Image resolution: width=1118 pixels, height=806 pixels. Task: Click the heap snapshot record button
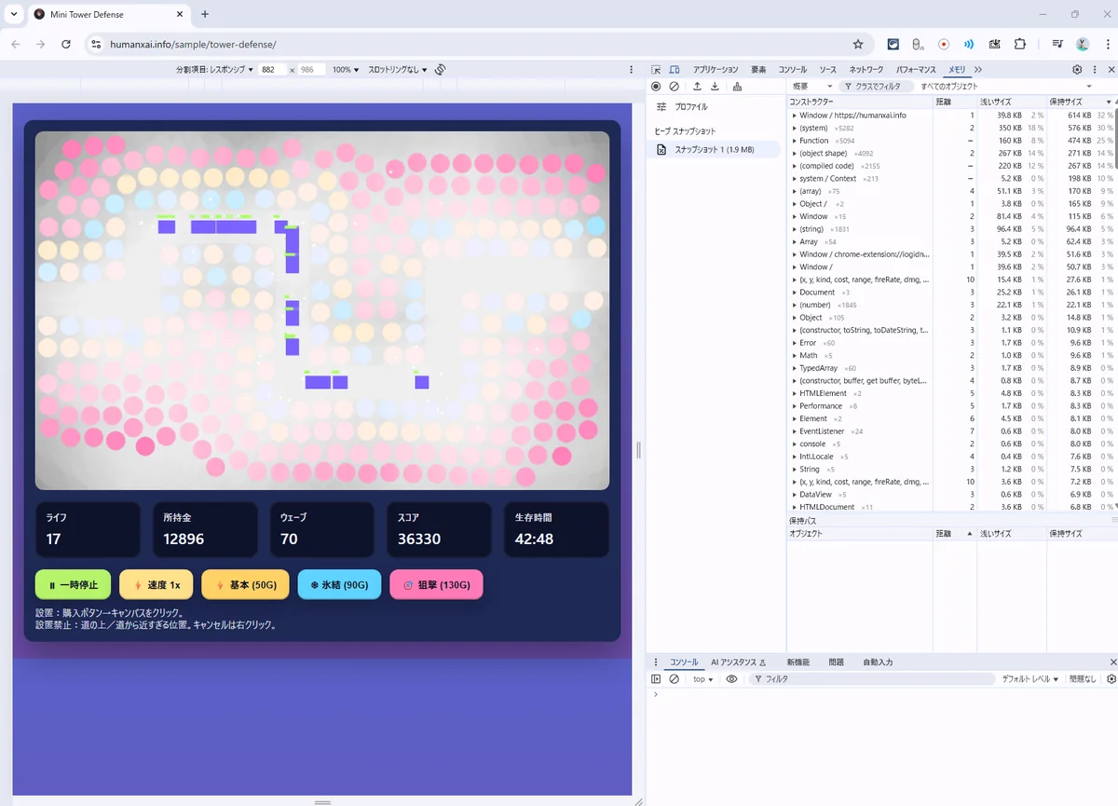click(656, 87)
